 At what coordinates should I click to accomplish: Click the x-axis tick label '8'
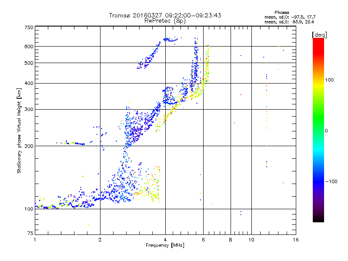coord(231,240)
